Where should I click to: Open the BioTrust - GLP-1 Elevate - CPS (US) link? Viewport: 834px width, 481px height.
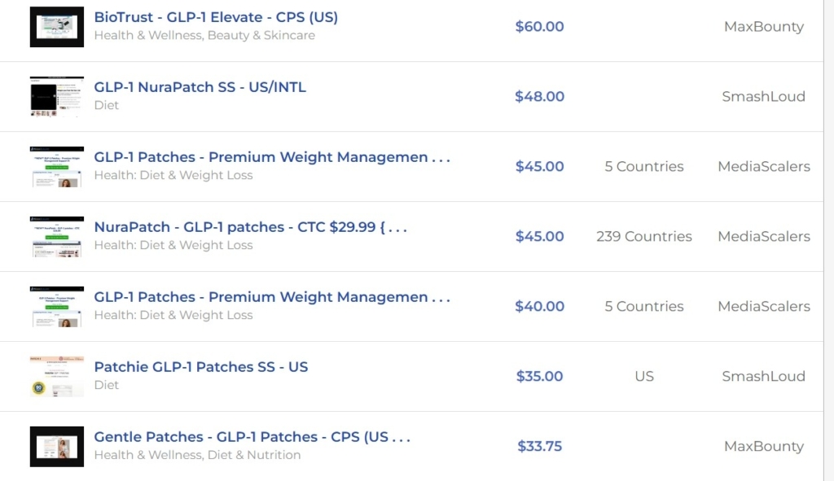216,17
